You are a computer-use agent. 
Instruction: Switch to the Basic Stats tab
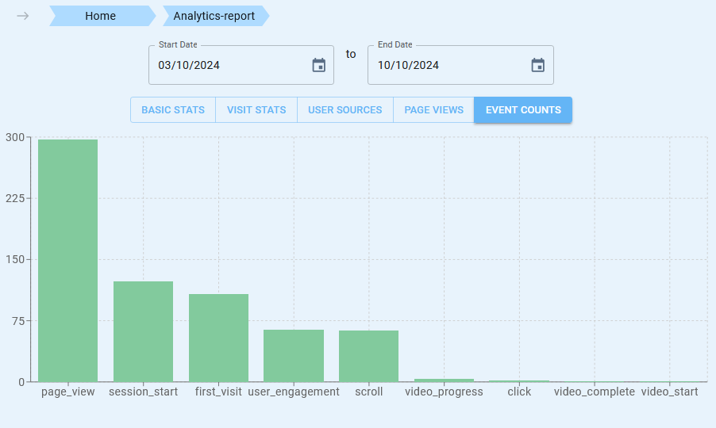(x=173, y=110)
